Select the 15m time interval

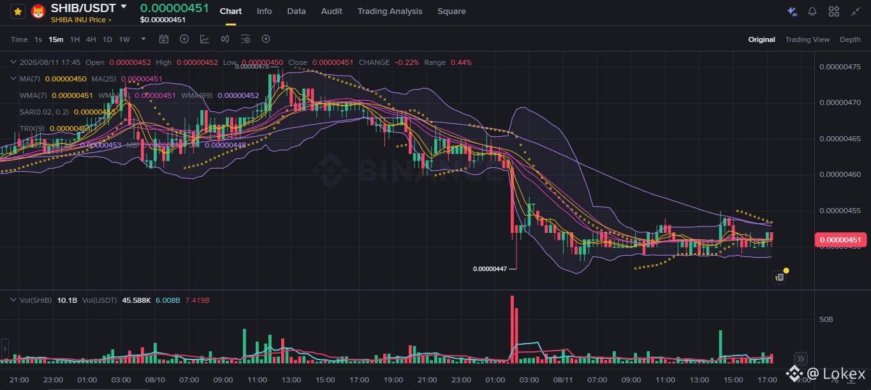pos(56,39)
